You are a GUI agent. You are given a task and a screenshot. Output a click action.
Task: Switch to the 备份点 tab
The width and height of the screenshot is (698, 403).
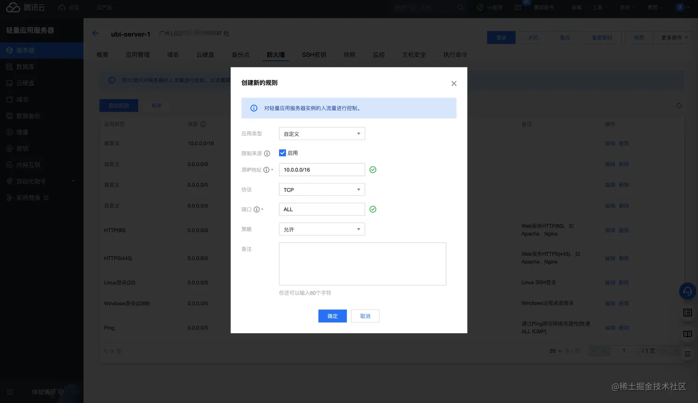tap(241, 55)
